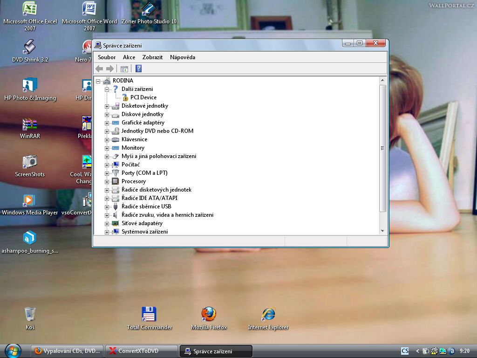Select the PCI Device warning icon

pos(125,97)
